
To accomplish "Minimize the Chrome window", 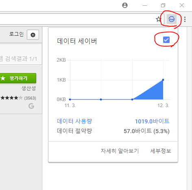I will point(145,5).
